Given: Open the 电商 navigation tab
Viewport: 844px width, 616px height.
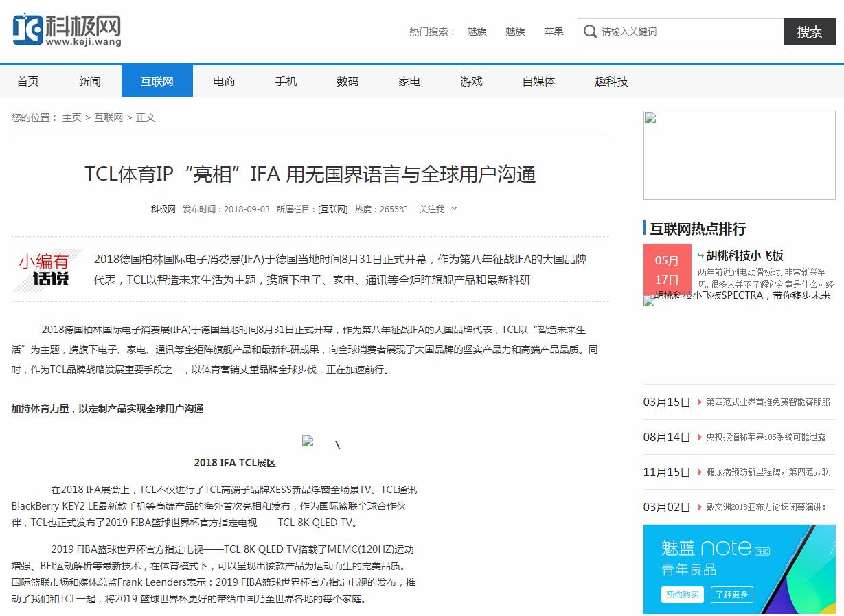Looking at the screenshot, I should tap(225, 81).
